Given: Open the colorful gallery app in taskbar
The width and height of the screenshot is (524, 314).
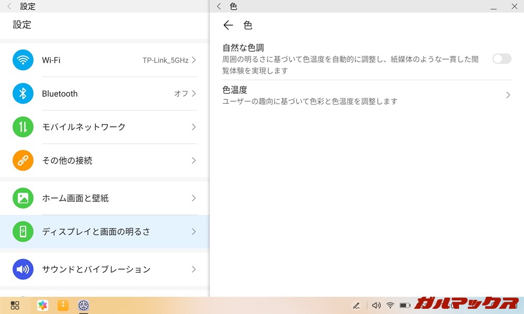Looking at the screenshot, I should (42, 306).
